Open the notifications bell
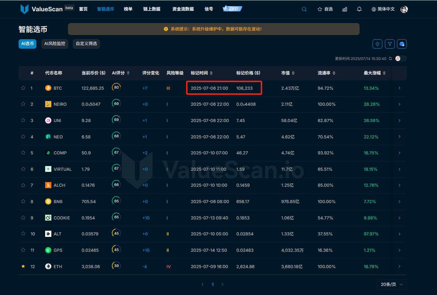 point(359,9)
